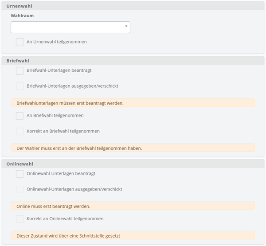
Task: Click the 'Briefwahlunterlagen müssen erst beantragt werden' notice
Action: click(x=133, y=103)
